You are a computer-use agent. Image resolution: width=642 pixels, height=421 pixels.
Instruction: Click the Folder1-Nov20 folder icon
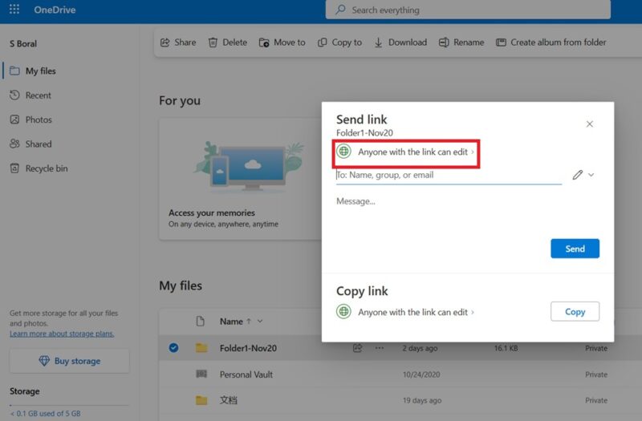tap(201, 348)
